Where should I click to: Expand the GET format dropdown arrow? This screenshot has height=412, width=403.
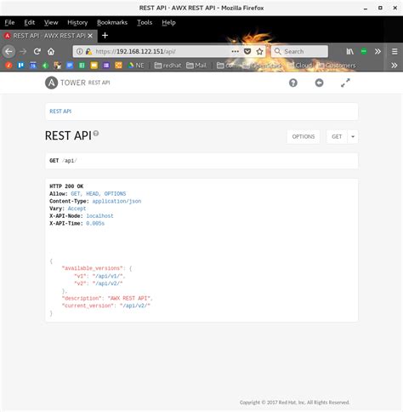(353, 137)
